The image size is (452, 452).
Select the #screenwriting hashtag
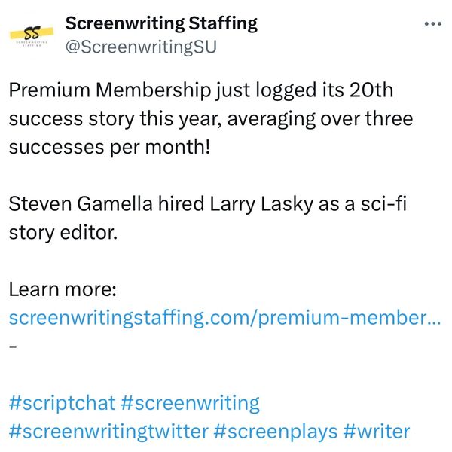(190, 402)
